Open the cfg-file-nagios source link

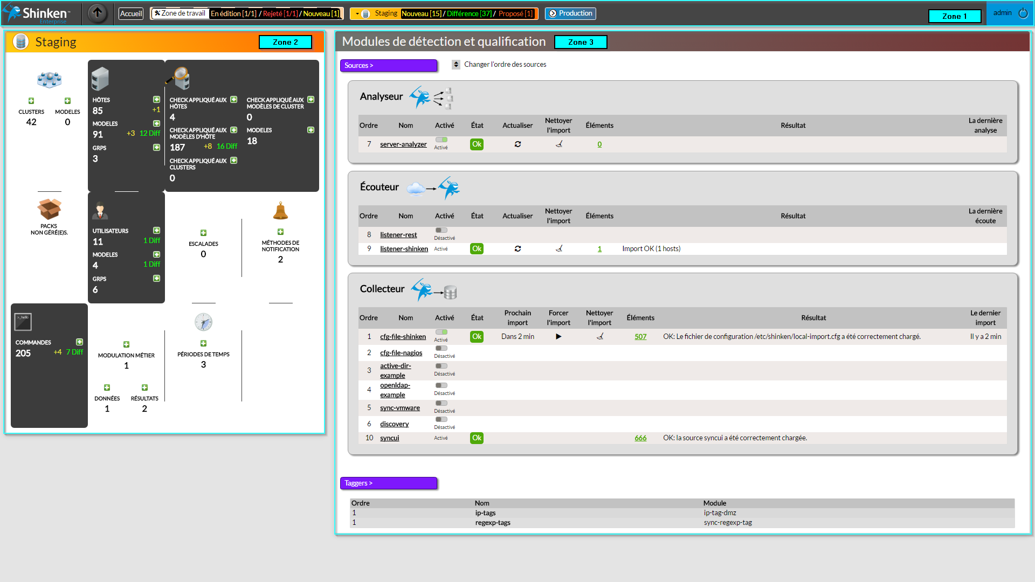coord(401,353)
